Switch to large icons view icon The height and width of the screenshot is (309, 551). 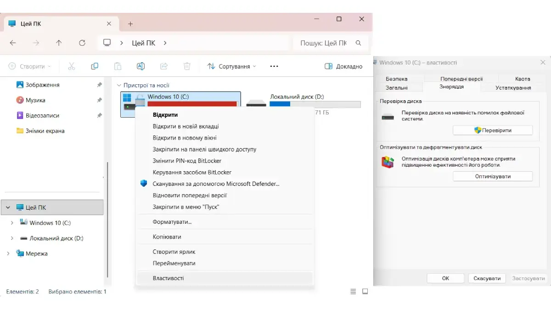(365, 291)
